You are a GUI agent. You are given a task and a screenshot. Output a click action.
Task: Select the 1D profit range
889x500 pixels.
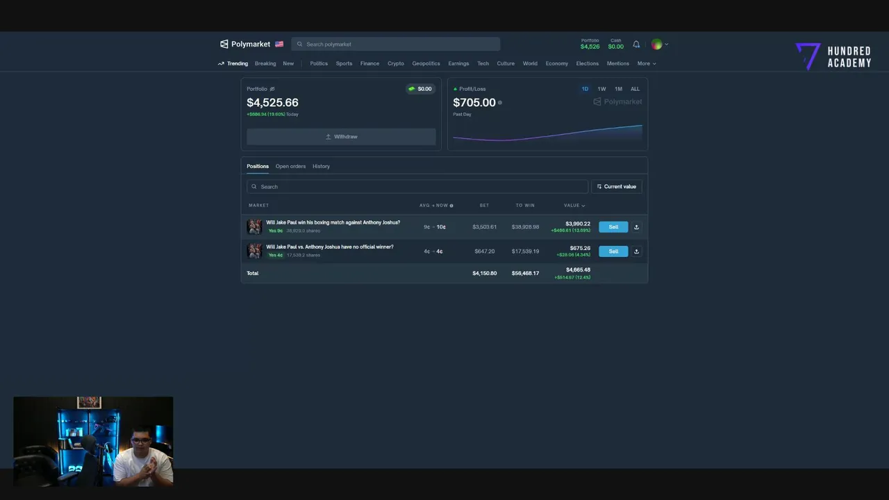585,89
